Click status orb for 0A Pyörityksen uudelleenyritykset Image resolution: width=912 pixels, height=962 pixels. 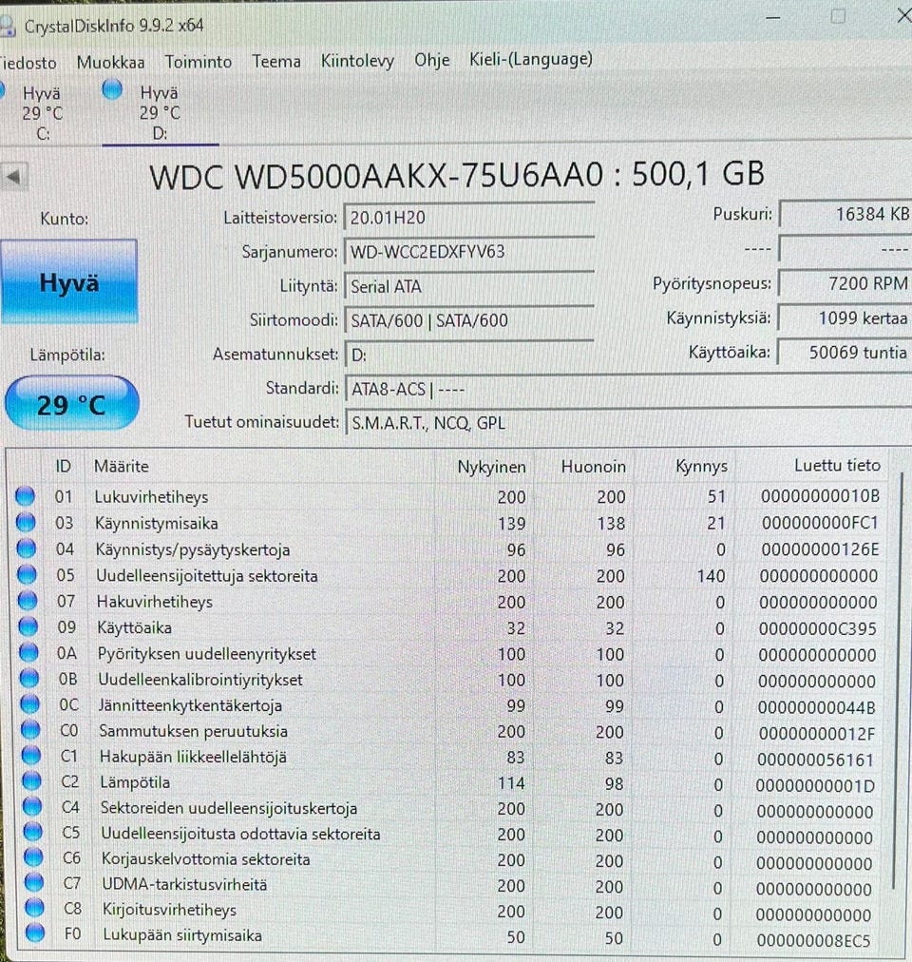click(x=28, y=653)
